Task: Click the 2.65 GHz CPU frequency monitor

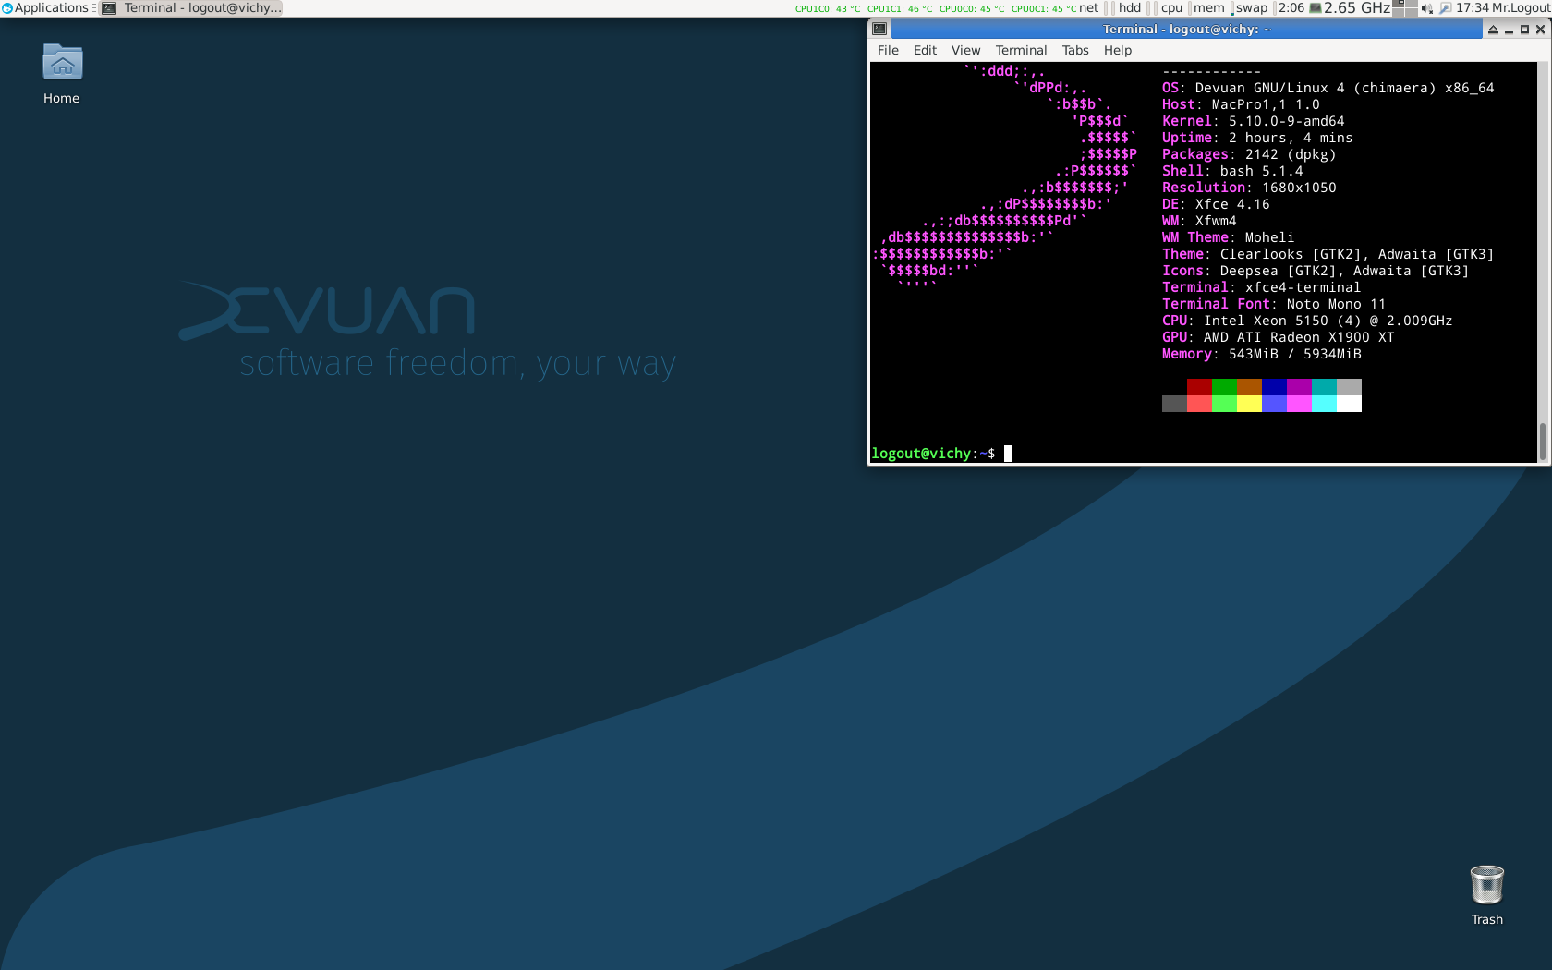Action: coord(1355,8)
